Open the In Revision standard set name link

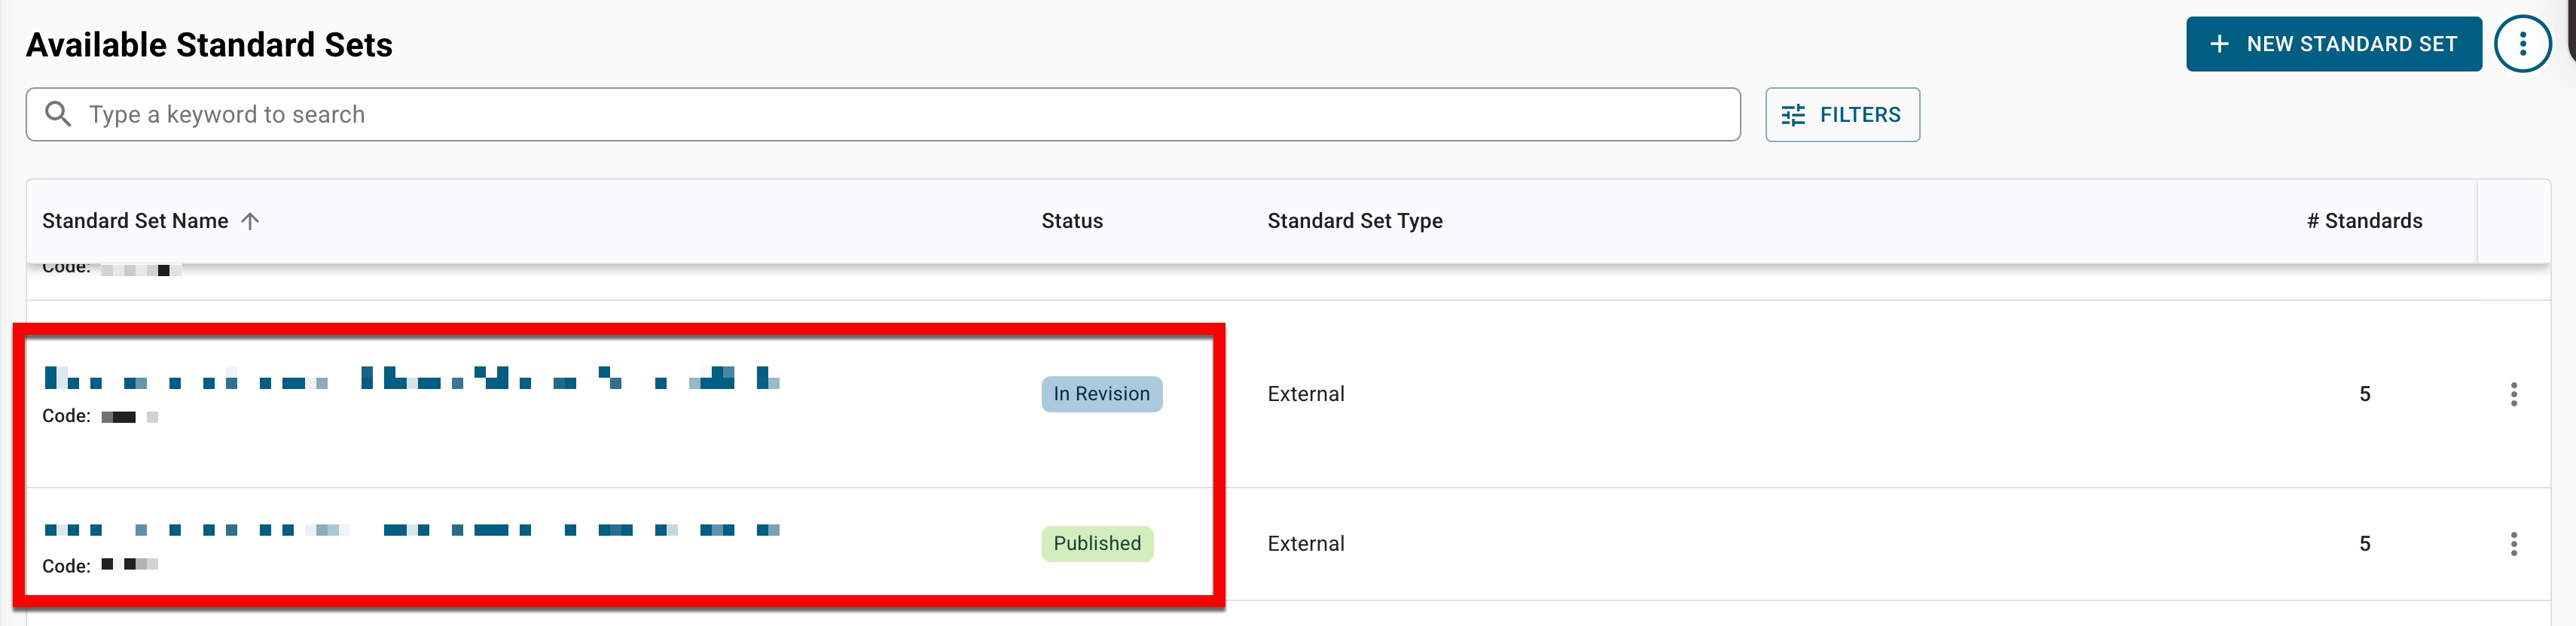tap(410, 378)
